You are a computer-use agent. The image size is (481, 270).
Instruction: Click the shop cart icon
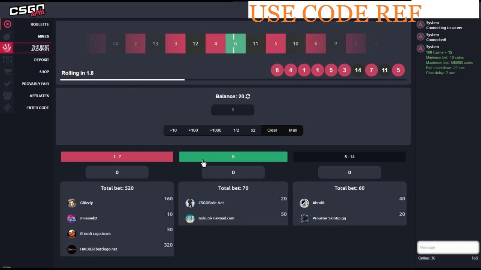click(x=7, y=72)
